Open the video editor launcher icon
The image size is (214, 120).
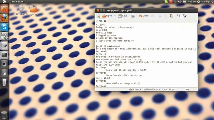pyautogui.click(x=4, y=36)
